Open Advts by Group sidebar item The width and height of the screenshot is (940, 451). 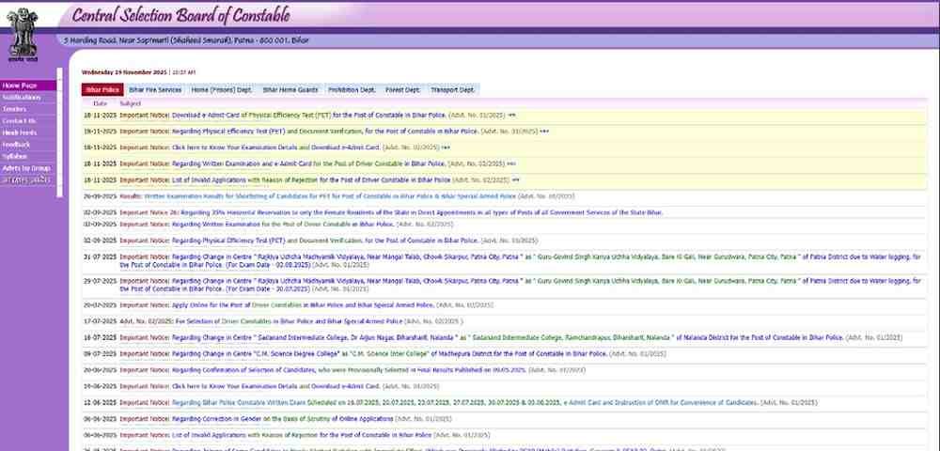pos(26,167)
